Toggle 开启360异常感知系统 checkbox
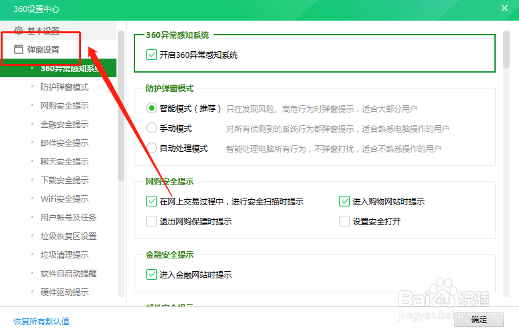 (152, 55)
